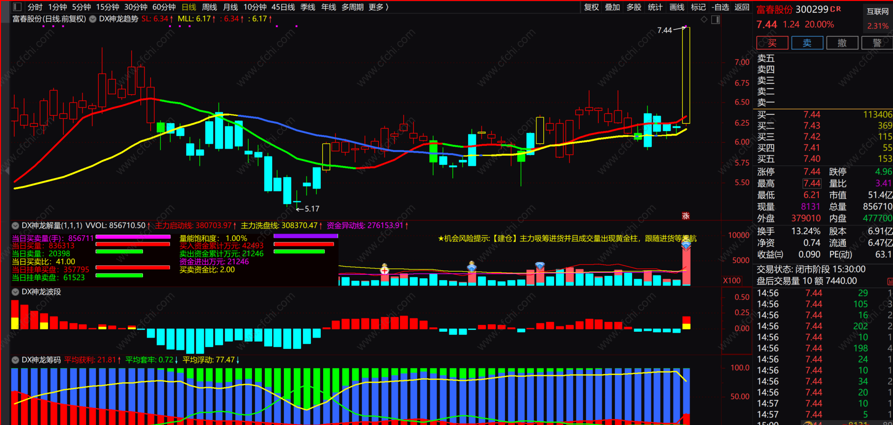Screen dimensions: 893x425
Task: Expand the DX神龙趋势 indicator menu
Action: pyautogui.click(x=92, y=19)
